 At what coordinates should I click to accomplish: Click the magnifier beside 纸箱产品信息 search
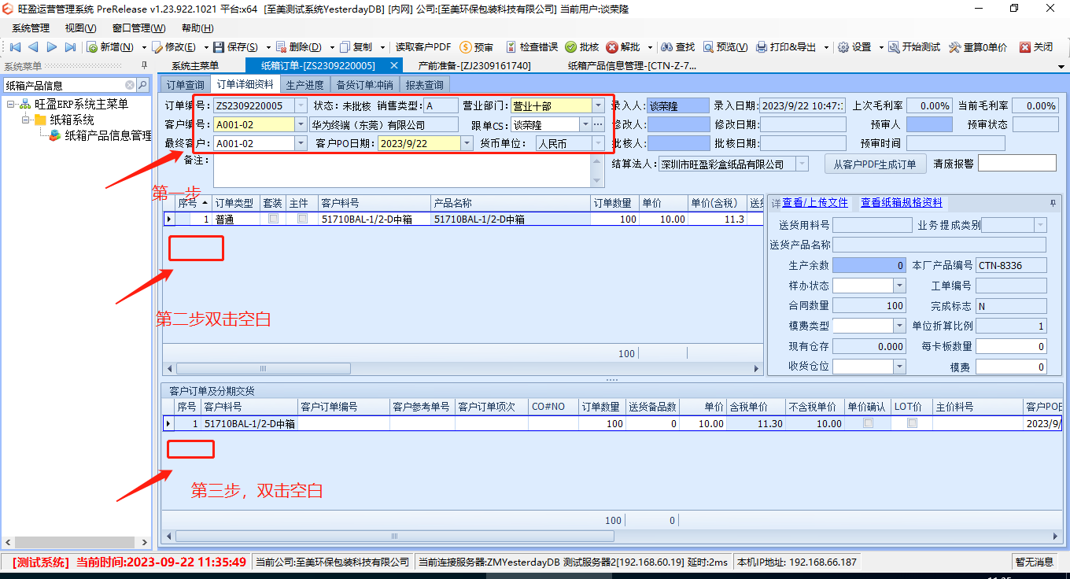[142, 85]
